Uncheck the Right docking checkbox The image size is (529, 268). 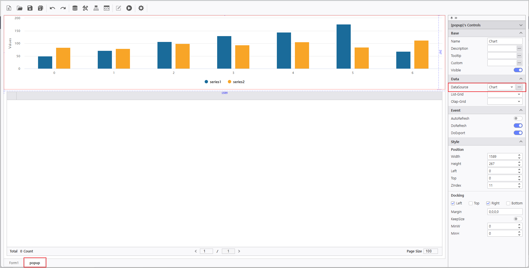pos(488,203)
